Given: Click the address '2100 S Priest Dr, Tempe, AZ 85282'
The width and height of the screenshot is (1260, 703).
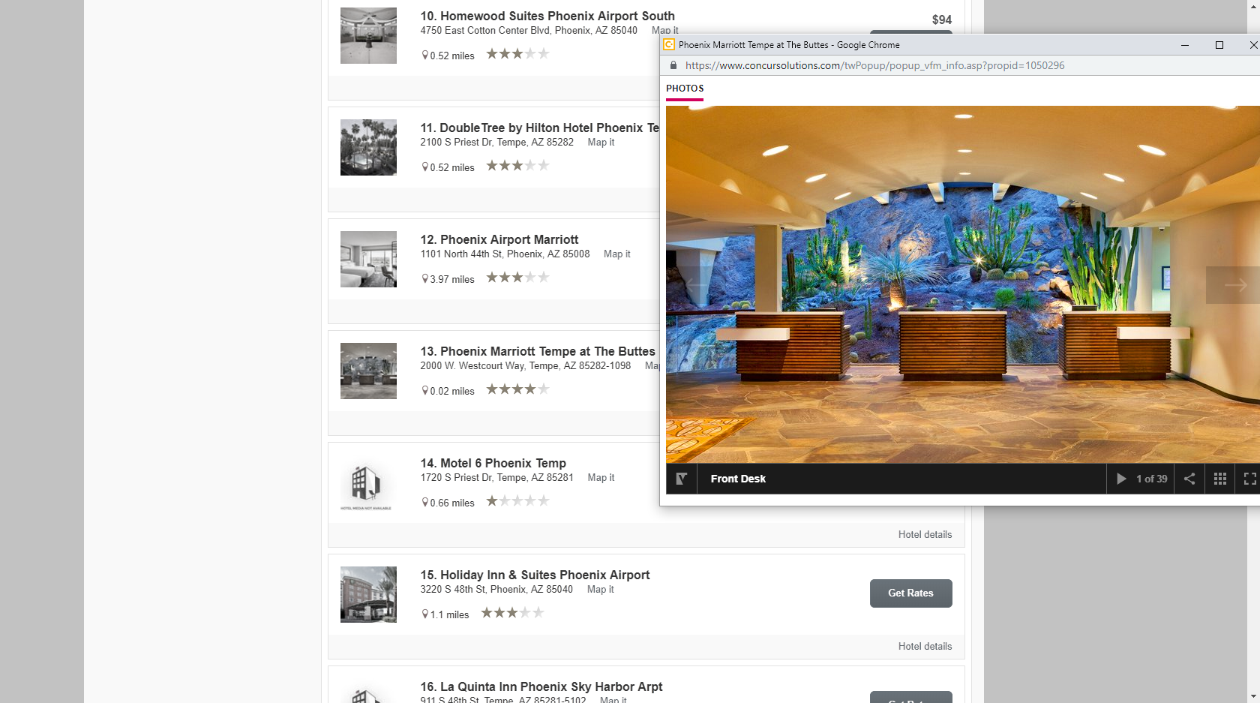Looking at the screenshot, I should pyautogui.click(x=496, y=143).
